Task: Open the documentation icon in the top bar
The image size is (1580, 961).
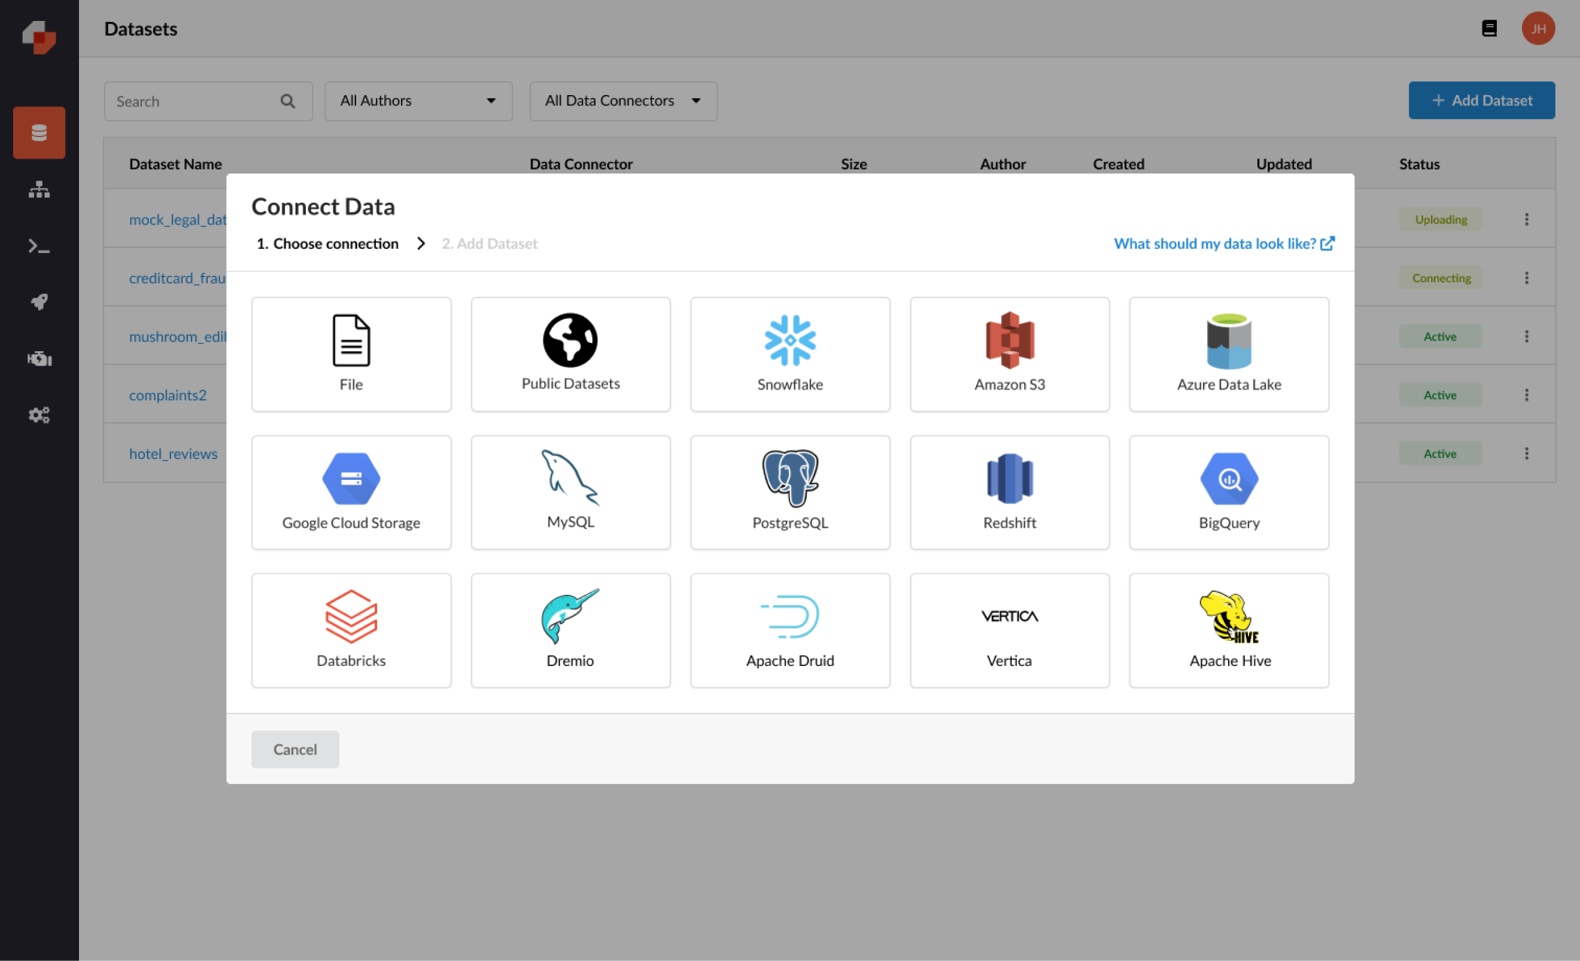Action: coord(1489,28)
